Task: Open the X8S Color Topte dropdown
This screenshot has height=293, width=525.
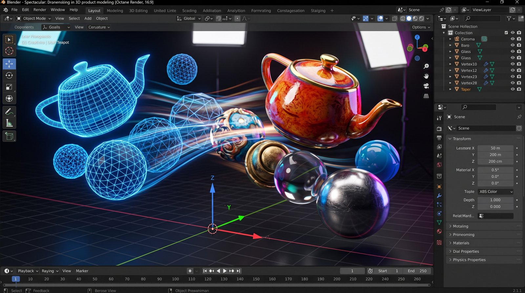Action: pyautogui.click(x=495, y=192)
